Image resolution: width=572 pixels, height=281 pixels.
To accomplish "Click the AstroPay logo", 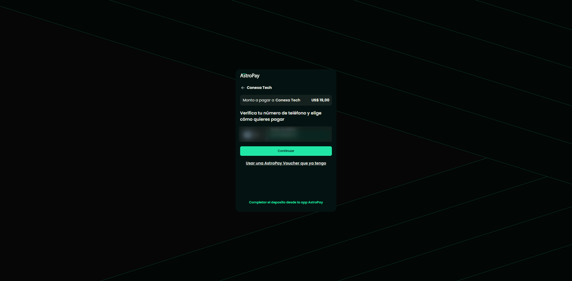I will 250,76.
